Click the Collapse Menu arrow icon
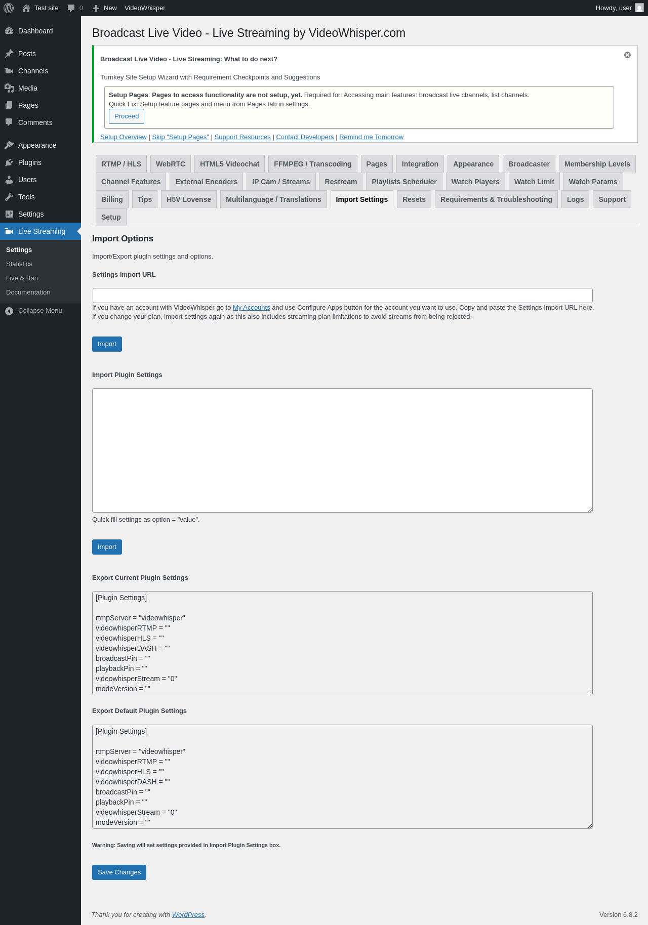This screenshot has height=925, width=648. [9, 311]
